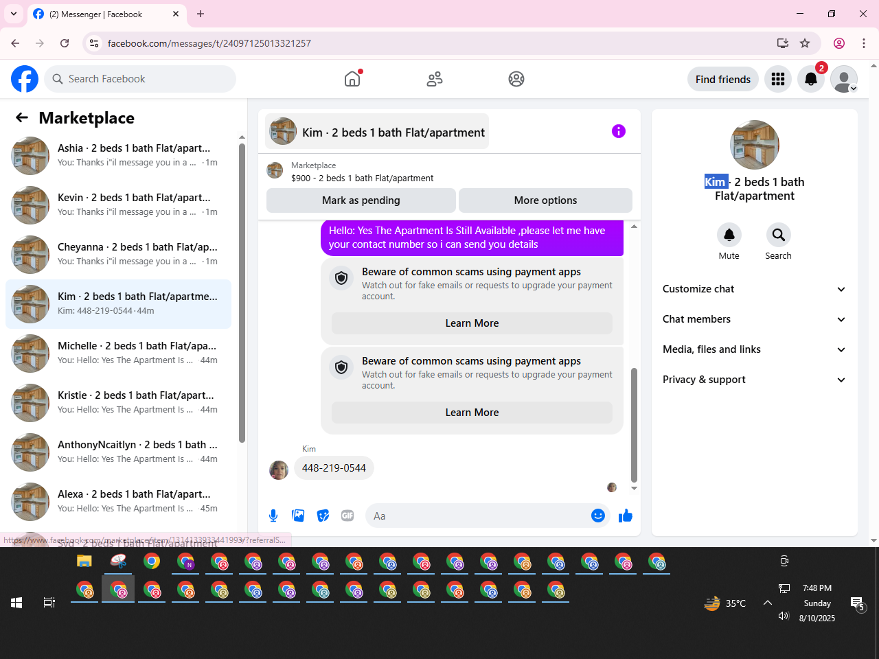Viewport: 879px width, 659px height.
Task: Open Ashia conversation in Marketplace list
Action: coord(118,156)
